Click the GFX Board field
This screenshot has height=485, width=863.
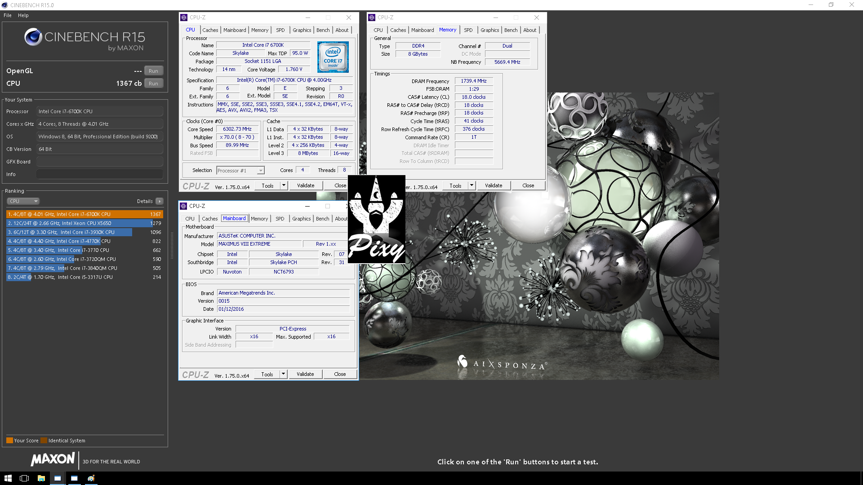click(100, 162)
